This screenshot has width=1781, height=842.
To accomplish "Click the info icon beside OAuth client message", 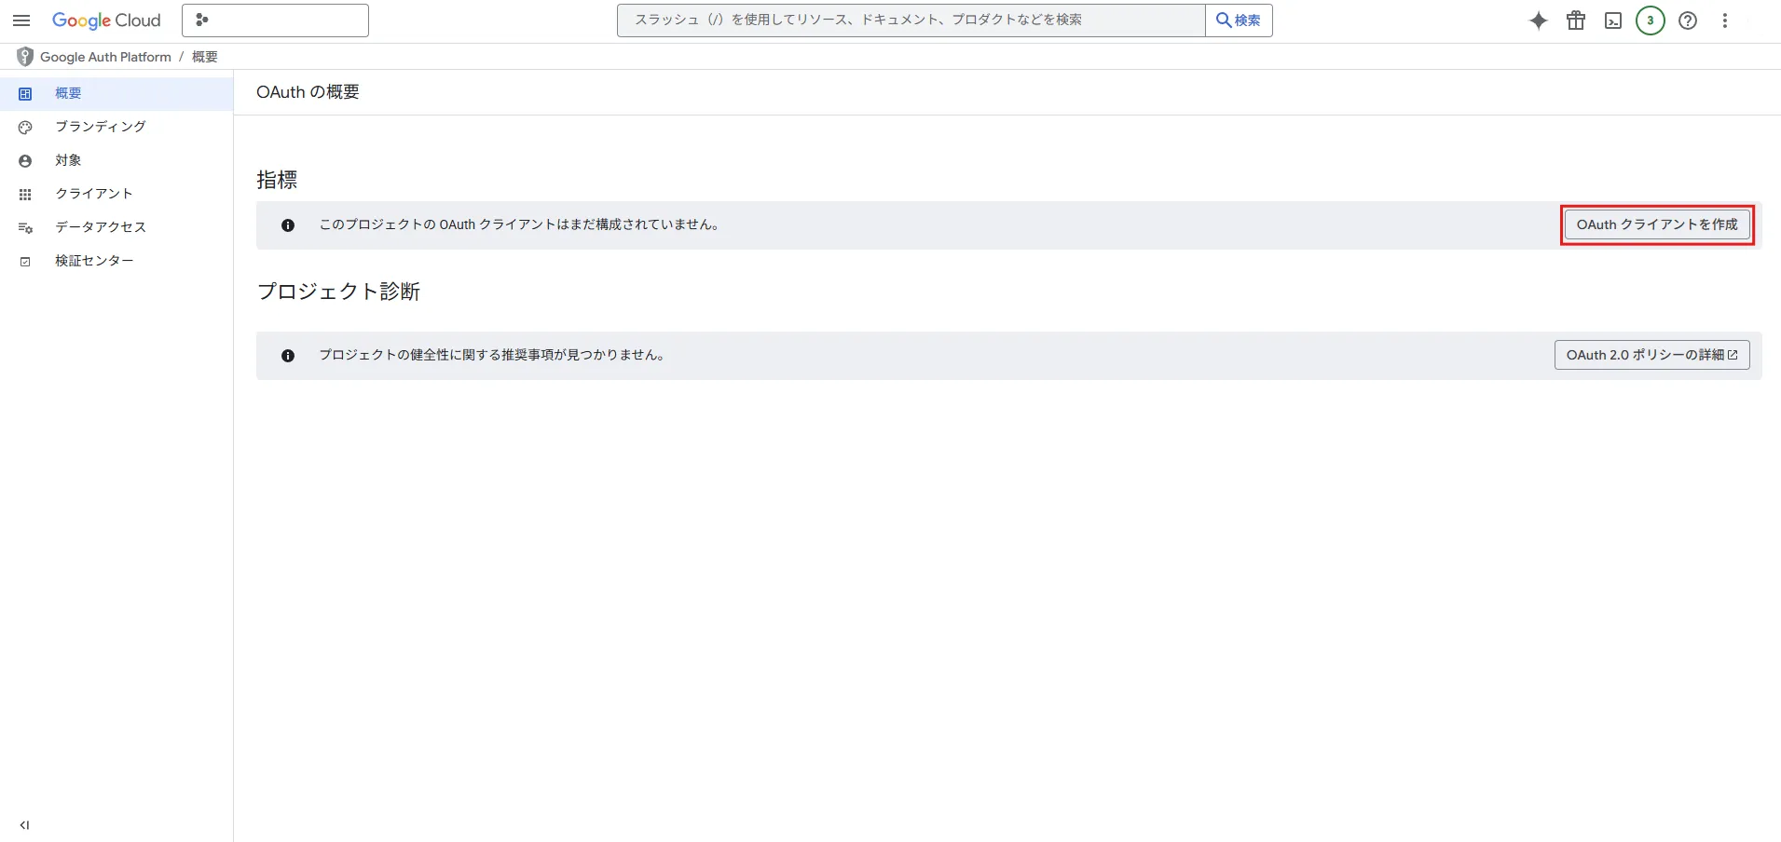I will [288, 225].
